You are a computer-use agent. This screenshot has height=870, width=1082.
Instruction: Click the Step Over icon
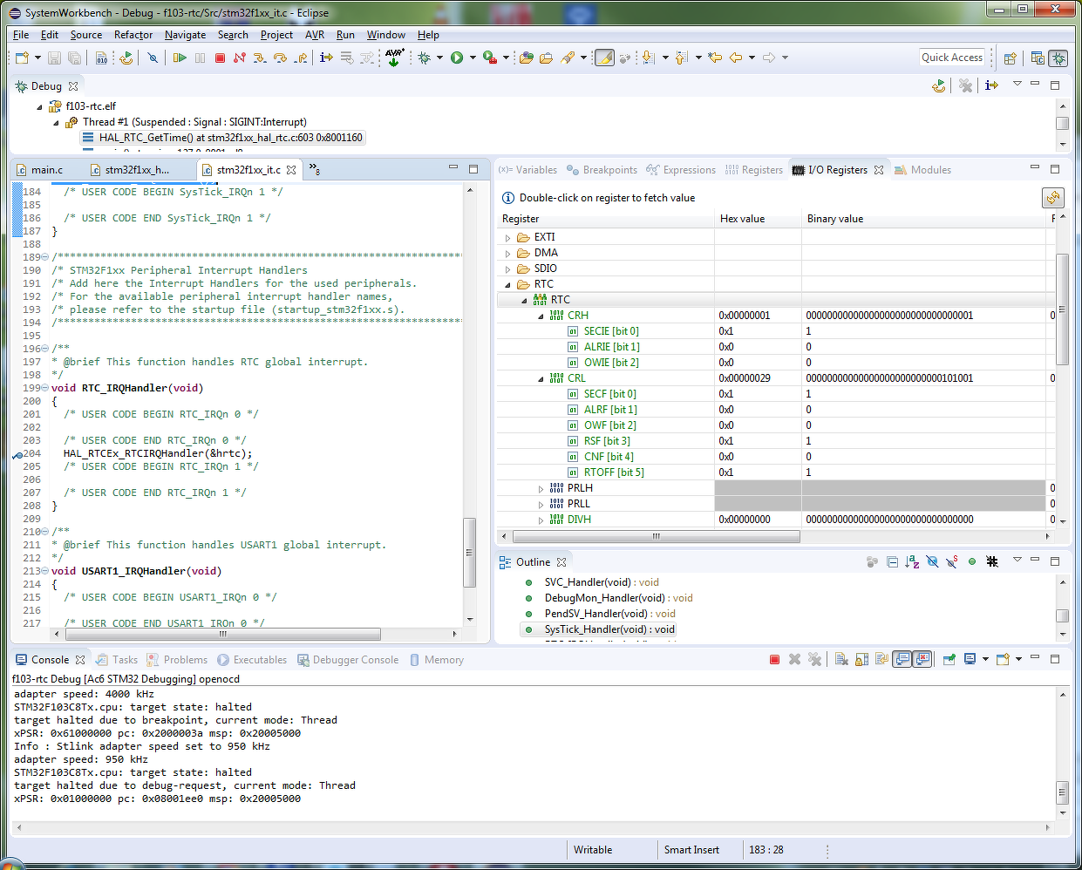(280, 58)
